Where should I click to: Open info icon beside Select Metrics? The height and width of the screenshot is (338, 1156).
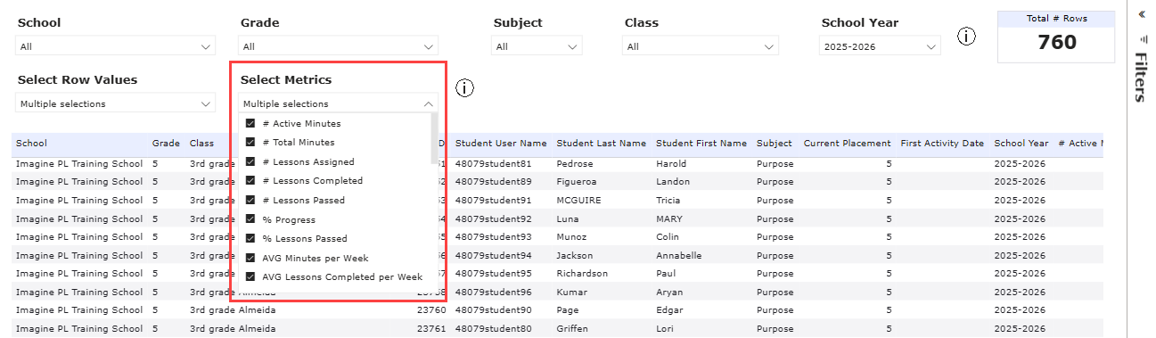tap(464, 87)
